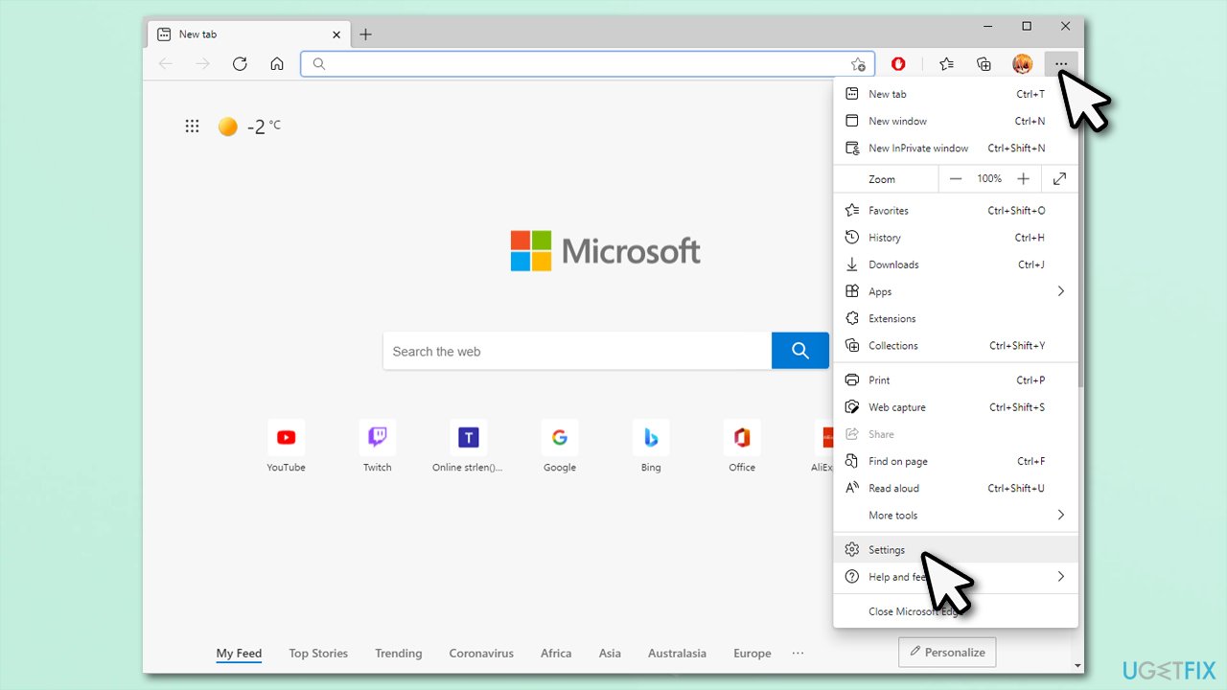Click the profile avatar icon
The width and height of the screenshot is (1227, 690).
pos(1022,64)
